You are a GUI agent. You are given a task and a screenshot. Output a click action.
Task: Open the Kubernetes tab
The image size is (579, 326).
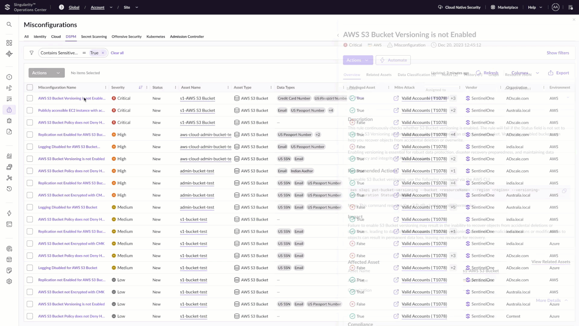point(156,37)
